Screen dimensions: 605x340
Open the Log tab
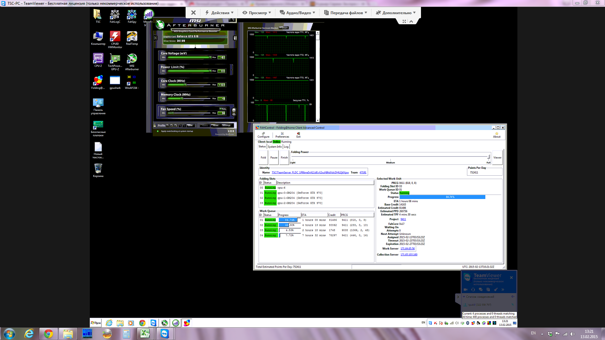[286, 147]
